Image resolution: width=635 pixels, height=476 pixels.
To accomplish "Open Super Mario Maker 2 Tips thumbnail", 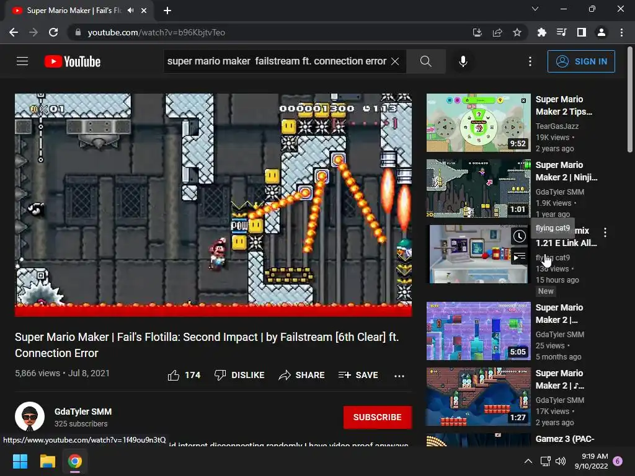I will [479, 123].
